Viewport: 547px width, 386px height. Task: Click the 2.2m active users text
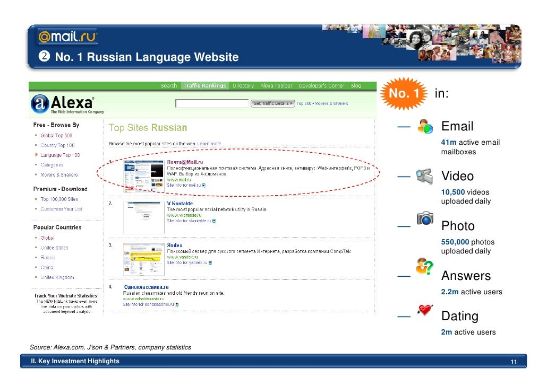[472, 292]
